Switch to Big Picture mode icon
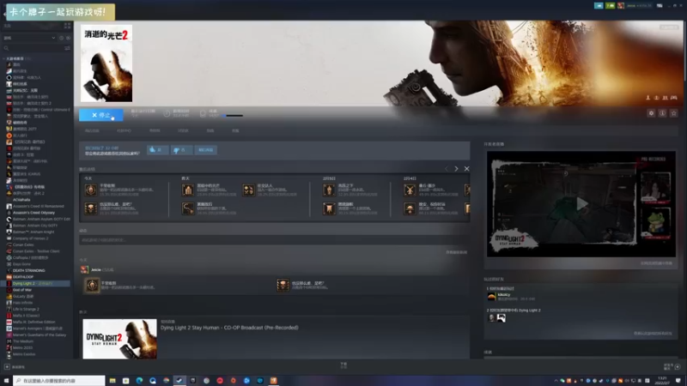 tap(660, 6)
